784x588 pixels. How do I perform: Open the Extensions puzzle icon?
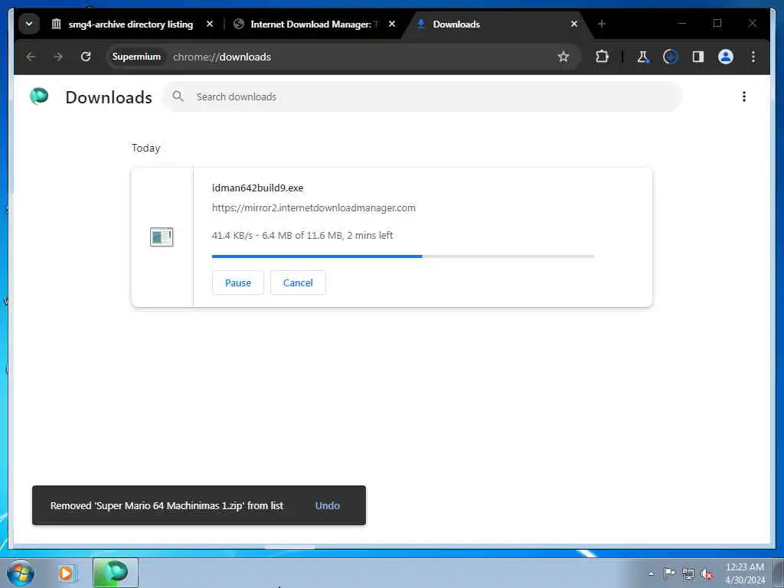602,57
